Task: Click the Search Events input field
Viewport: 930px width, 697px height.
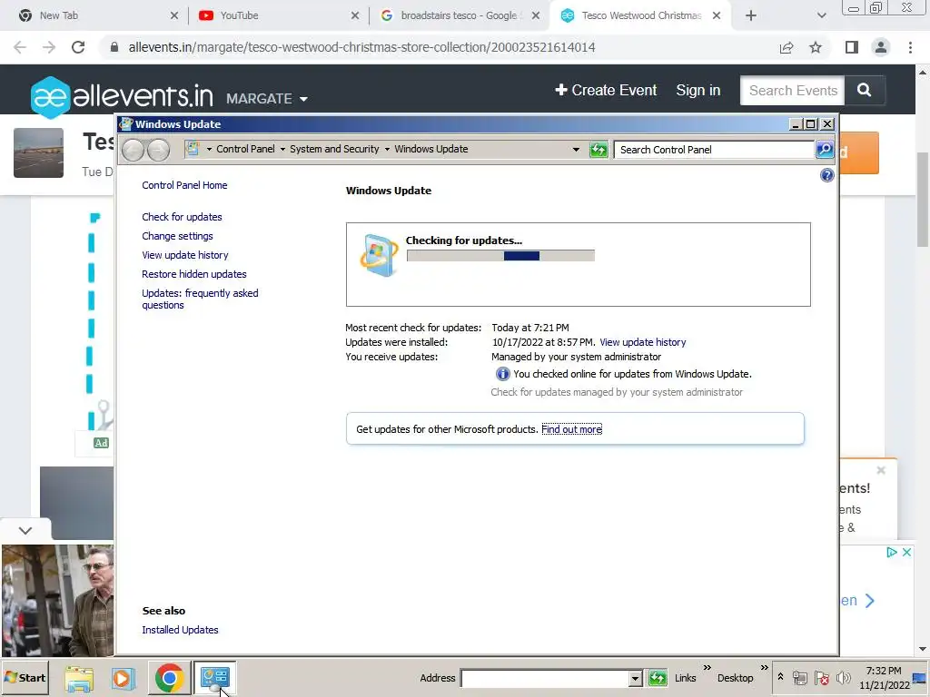Action: [792, 90]
